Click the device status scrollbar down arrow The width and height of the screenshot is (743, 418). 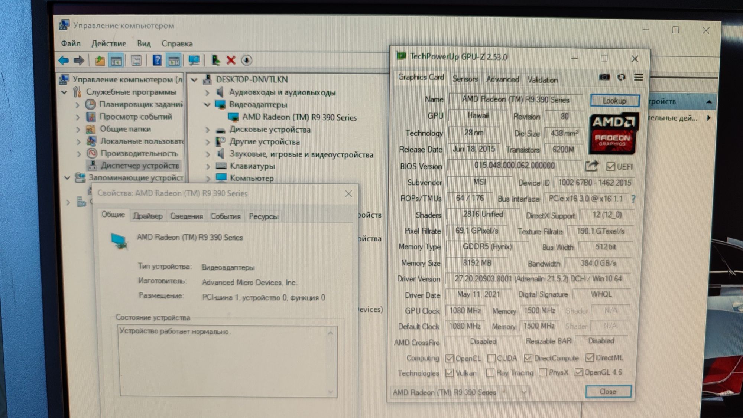point(331,392)
